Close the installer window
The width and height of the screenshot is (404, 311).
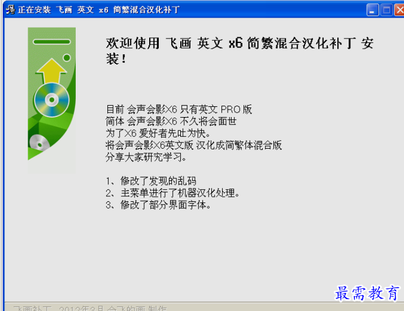tap(399, 10)
